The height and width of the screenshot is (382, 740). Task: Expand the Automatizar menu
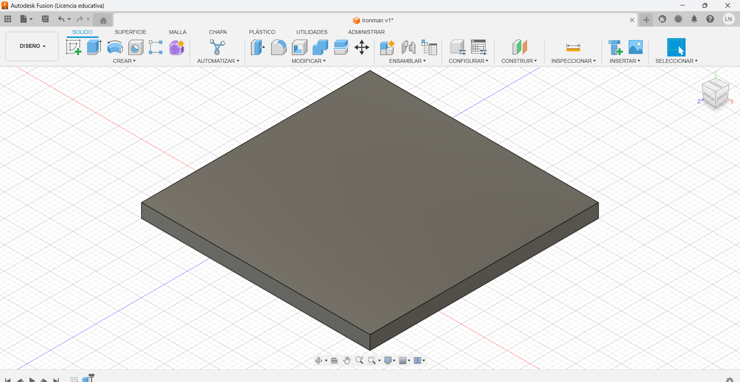pyautogui.click(x=218, y=61)
